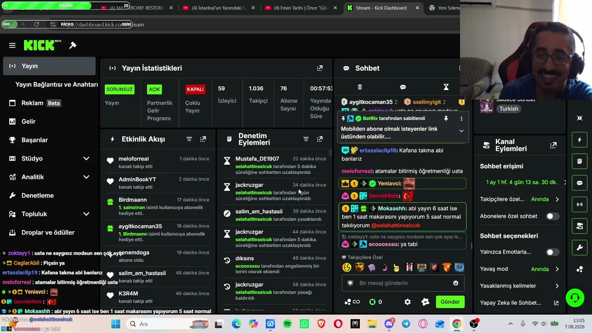
Task: Pop out the Kanal Eylemleri panel
Action: point(553,145)
